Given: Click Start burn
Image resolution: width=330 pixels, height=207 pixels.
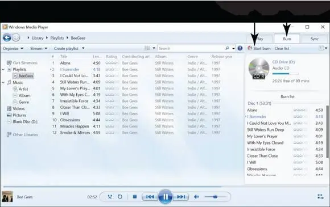Looking at the screenshot, I should pyautogui.click(x=259, y=48).
